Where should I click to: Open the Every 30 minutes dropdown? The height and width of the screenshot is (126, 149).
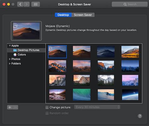click(x=97, y=107)
